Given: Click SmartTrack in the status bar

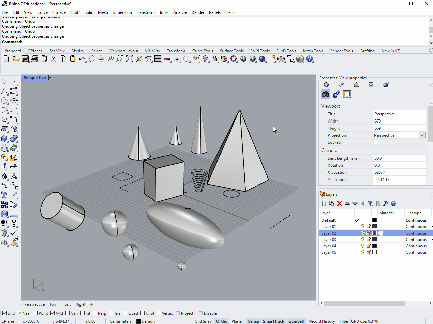Looking at the screenshot, I should (x=274, y=321).
